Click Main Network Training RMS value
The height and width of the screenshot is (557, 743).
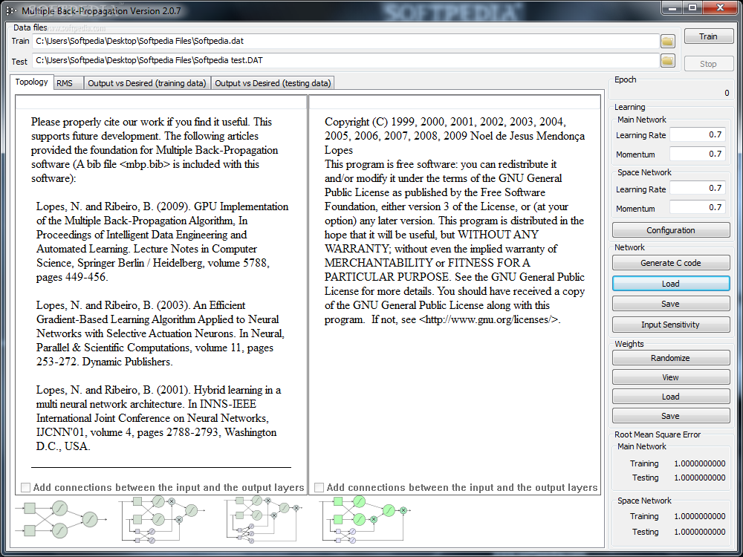700,463
